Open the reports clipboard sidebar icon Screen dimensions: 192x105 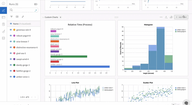pyautogui.click(x=3, y=24)
